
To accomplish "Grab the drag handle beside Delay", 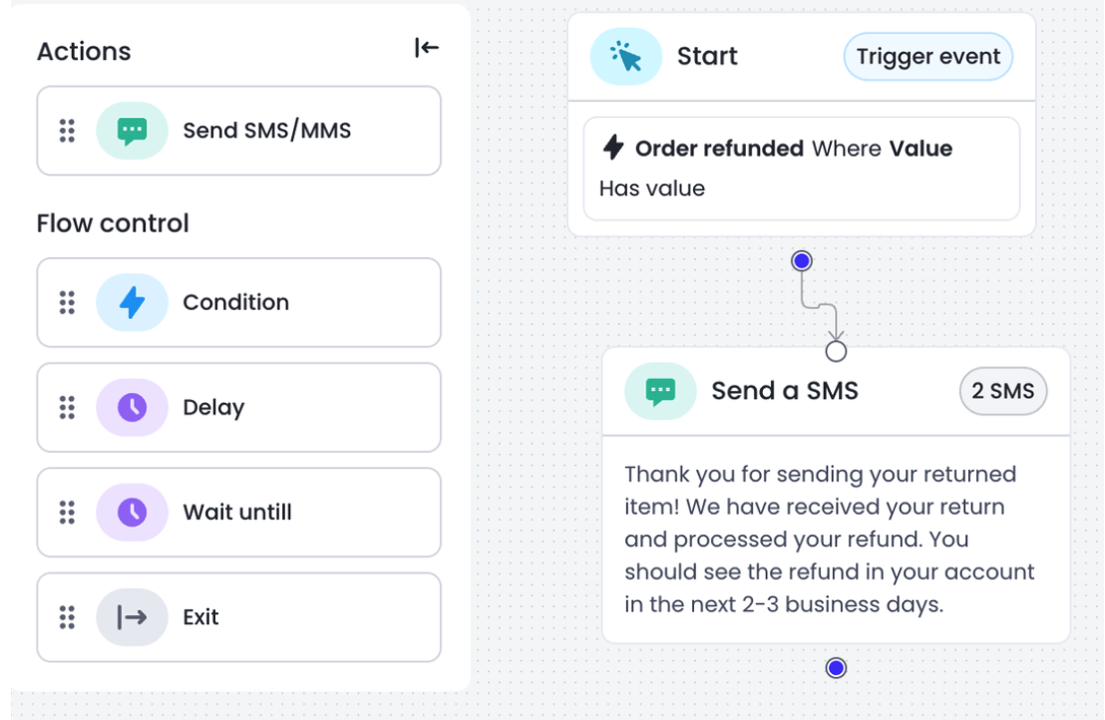I will (x=67, y=407).
